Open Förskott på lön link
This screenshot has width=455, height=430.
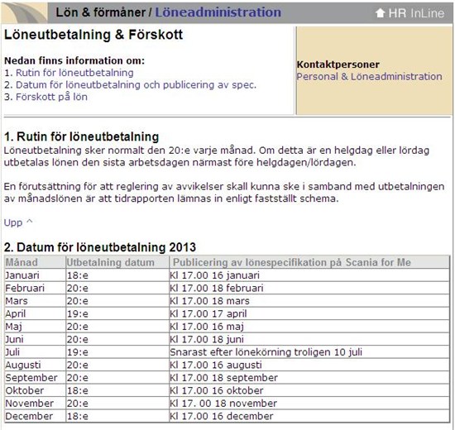51,97
